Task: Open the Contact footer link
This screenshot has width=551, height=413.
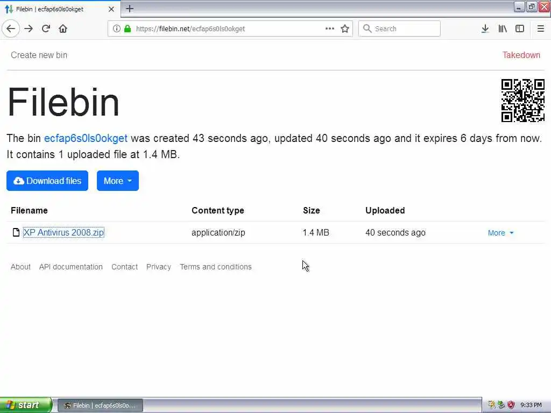Action: click(x=124, y=267)
